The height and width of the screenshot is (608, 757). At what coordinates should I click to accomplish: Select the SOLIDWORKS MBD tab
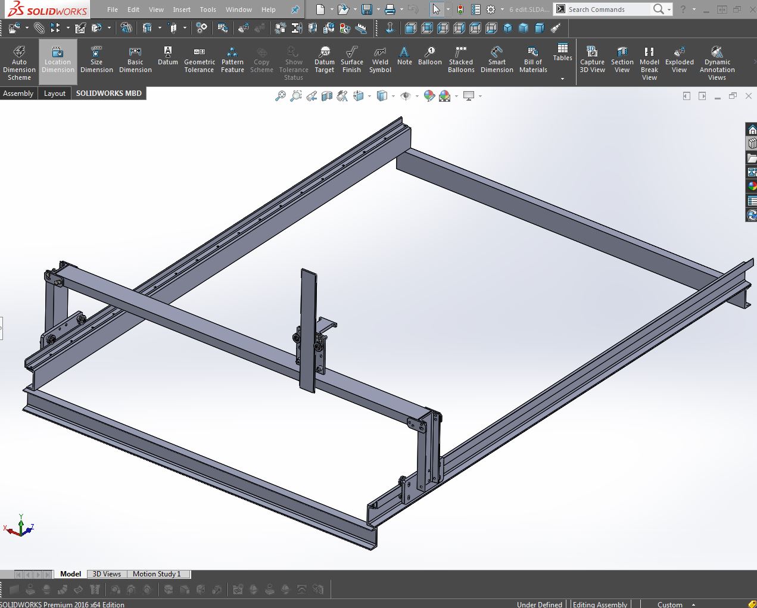pyautogui.click(x=109, y=93)
